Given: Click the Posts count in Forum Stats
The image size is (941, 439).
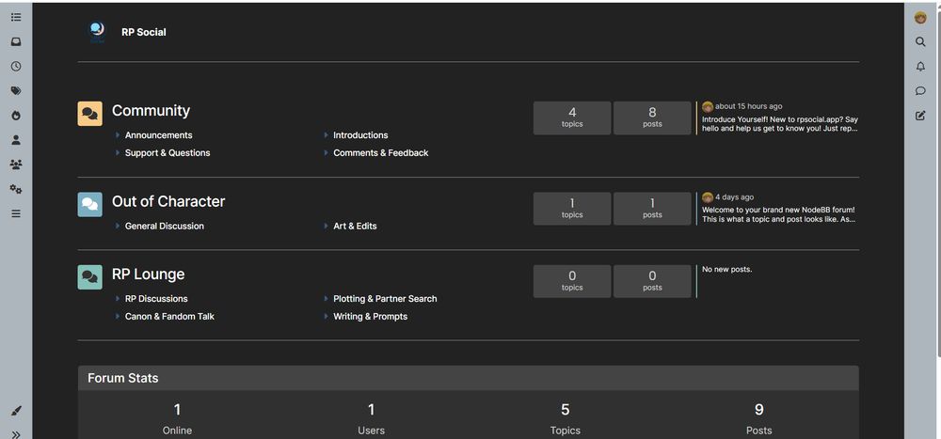Looking at the screenshot, I should pyautogui.click(x=759, y=410).
